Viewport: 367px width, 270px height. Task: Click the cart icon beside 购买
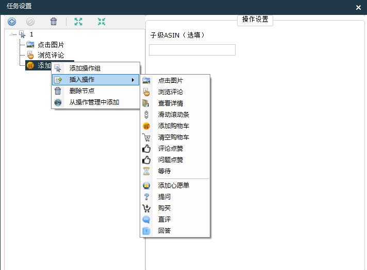coord(146,208)
